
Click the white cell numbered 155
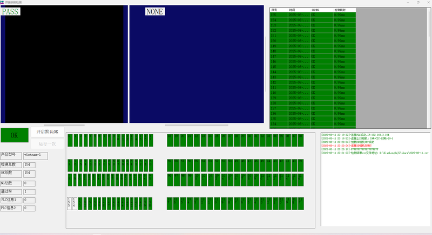tap(69, 204)
